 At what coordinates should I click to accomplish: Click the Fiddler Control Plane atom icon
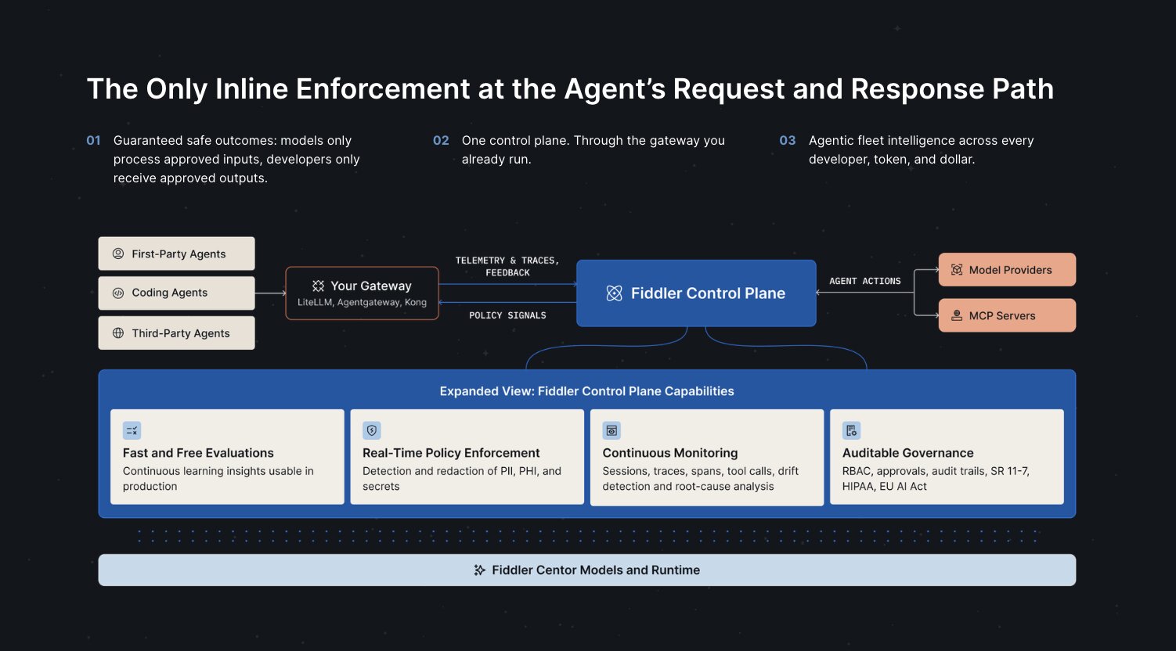click(615, 293)
